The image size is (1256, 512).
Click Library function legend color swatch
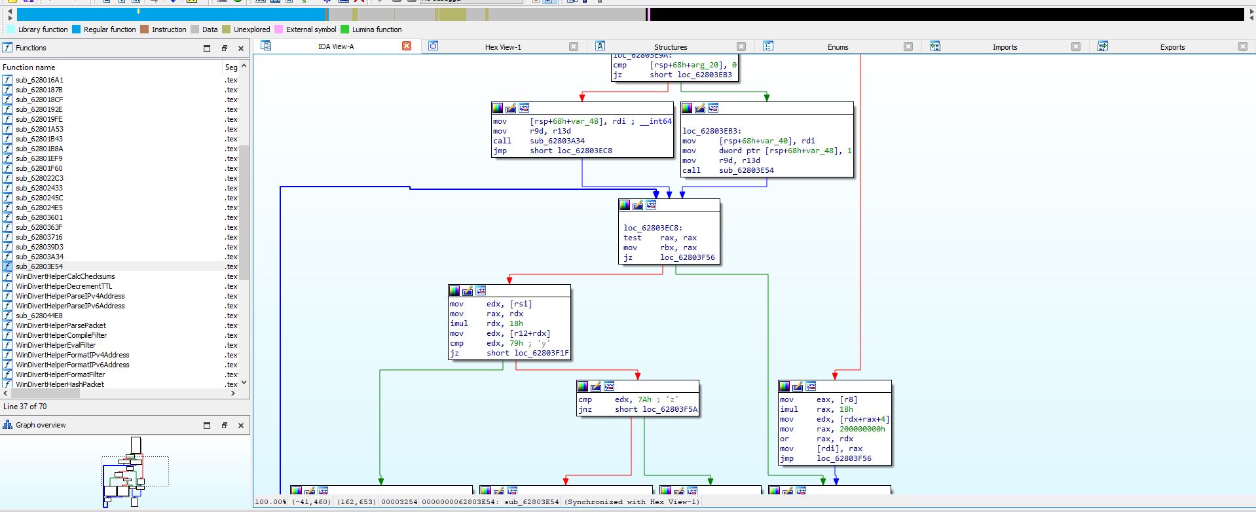click(x=10, y=29)
